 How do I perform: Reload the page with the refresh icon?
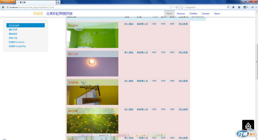click(176, 7)
